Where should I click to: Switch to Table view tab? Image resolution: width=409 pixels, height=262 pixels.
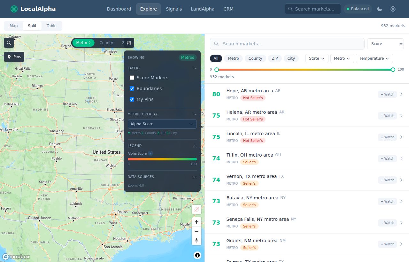[51, 26]
